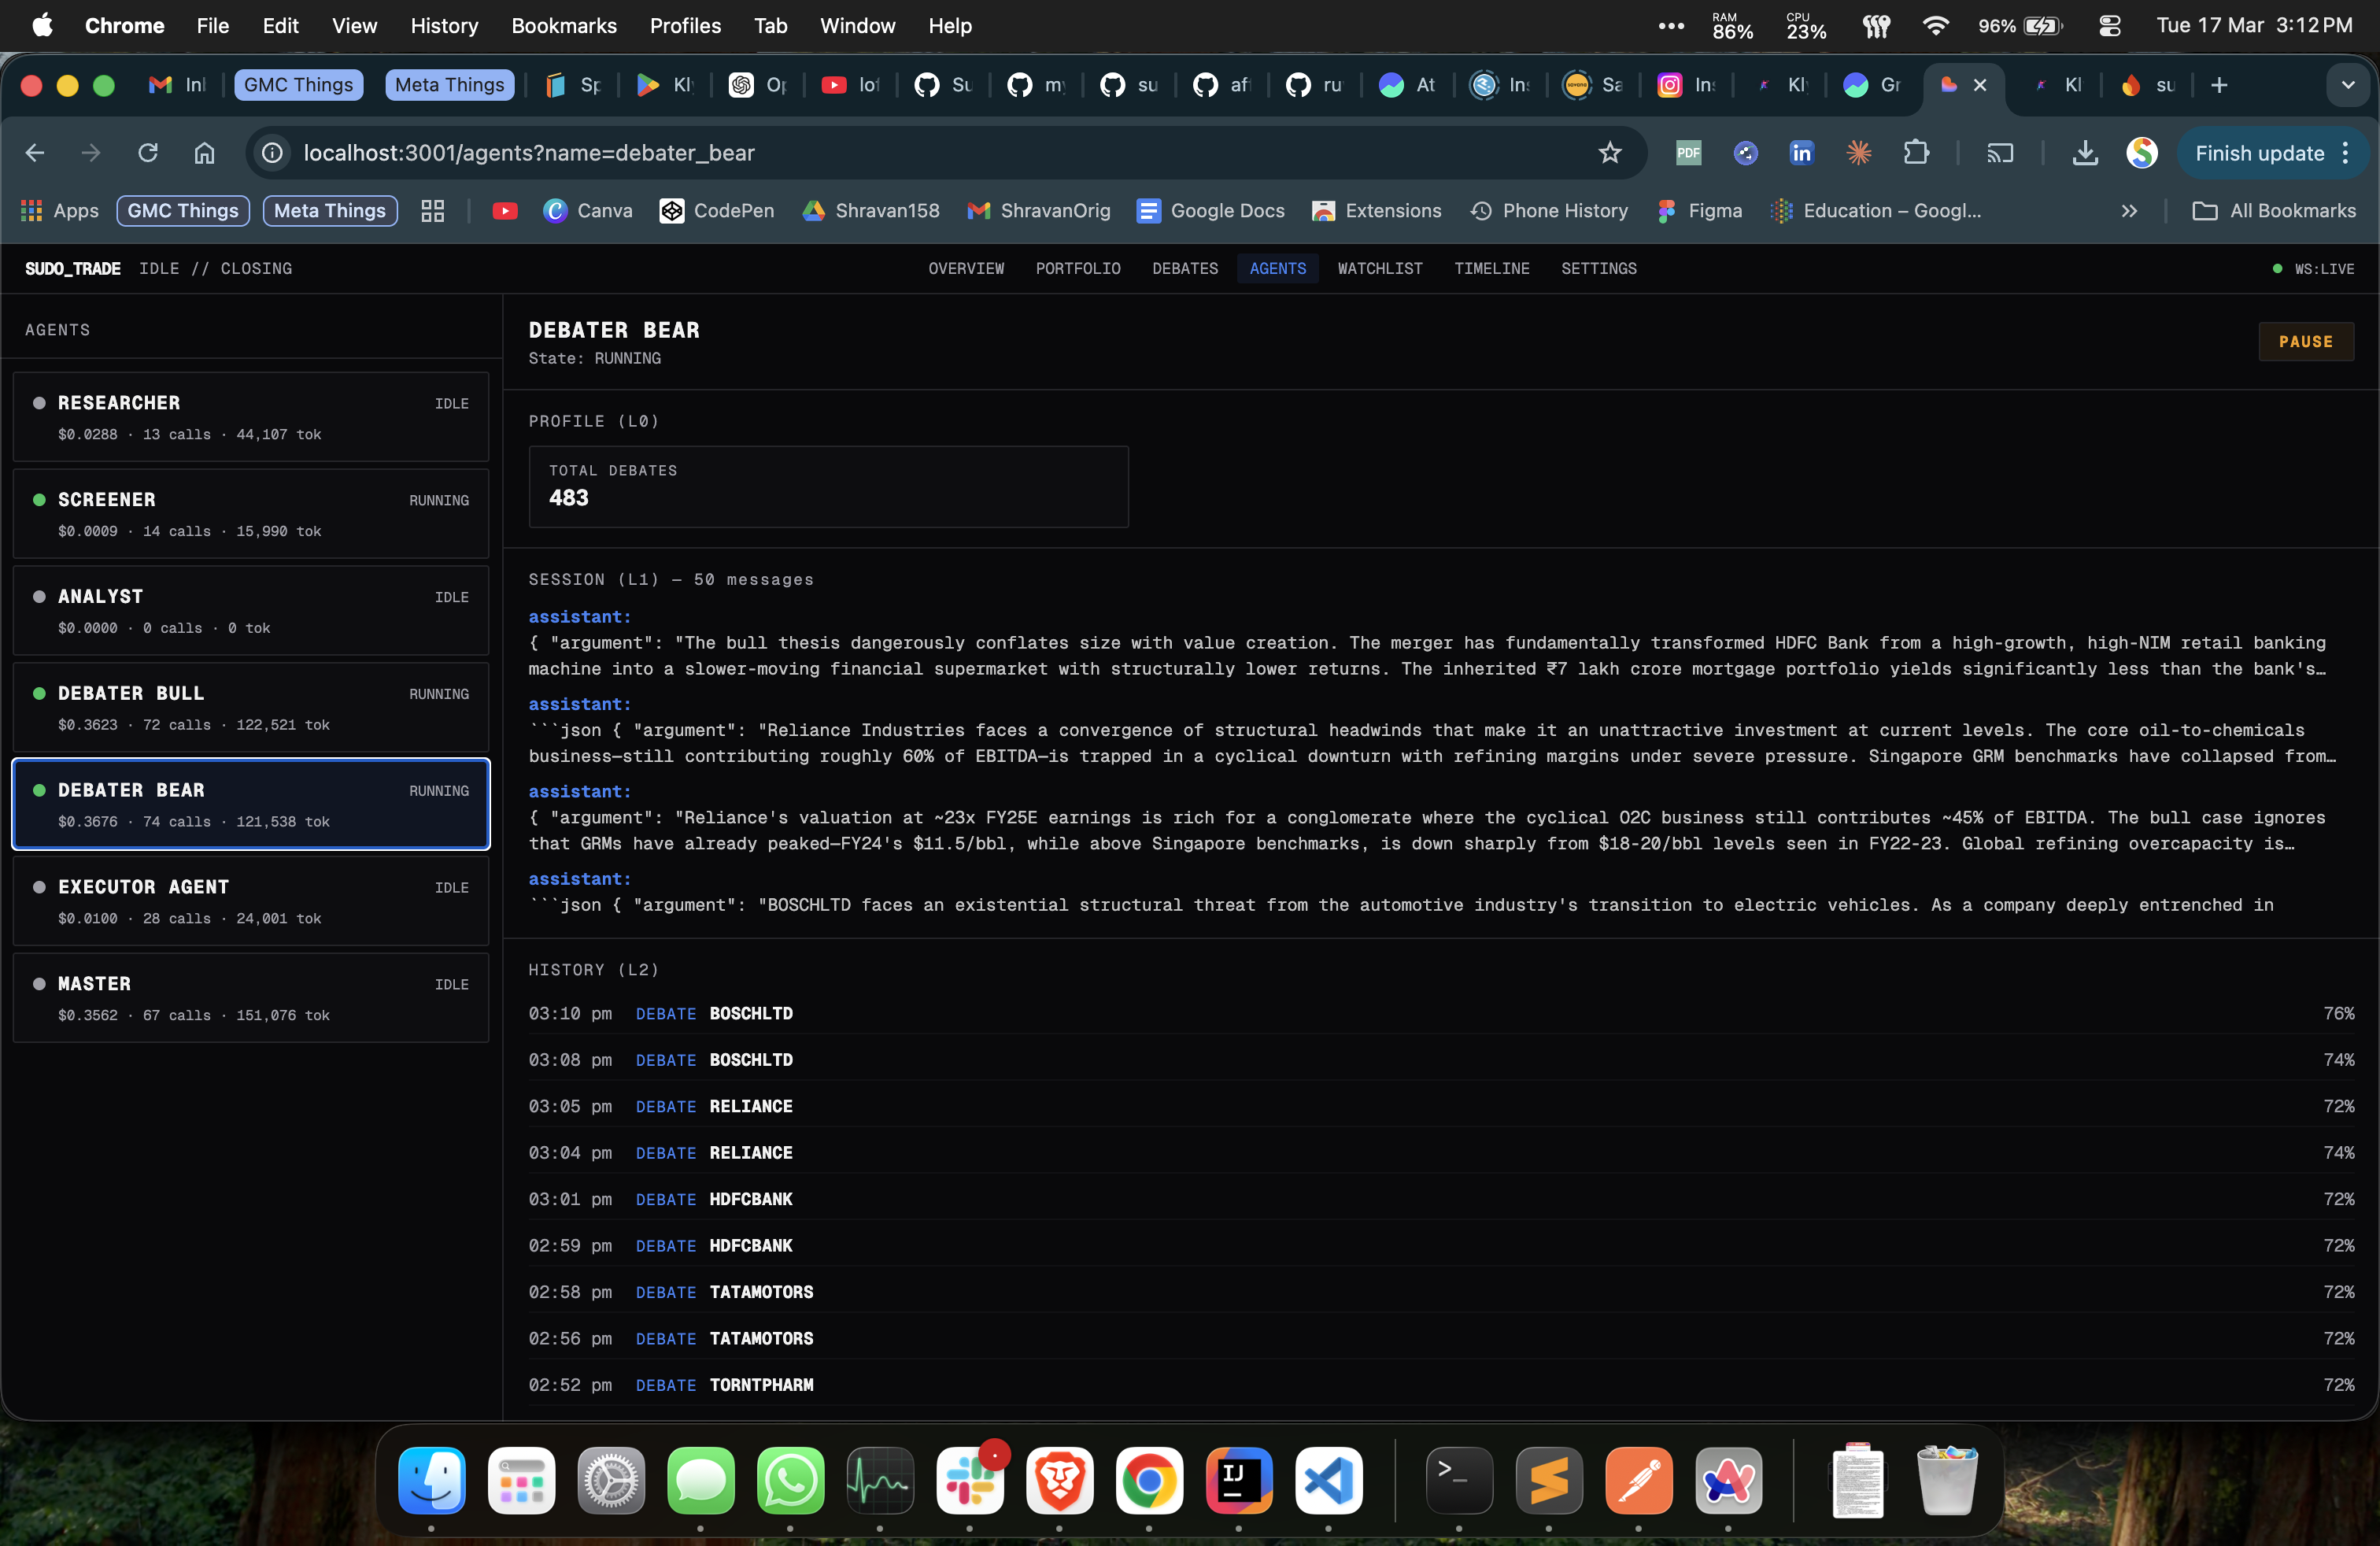
Task: Select the DEBATER BULL agent card
Action: tap(251, 708)
